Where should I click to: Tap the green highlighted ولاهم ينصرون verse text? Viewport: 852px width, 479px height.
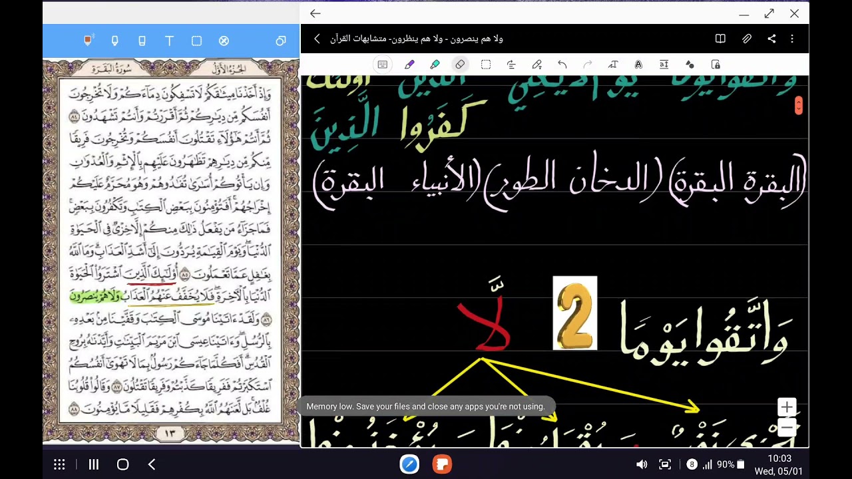point(95,296)
